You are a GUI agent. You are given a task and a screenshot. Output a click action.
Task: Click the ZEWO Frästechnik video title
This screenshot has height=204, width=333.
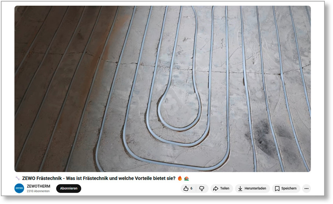tap(99, 178)
